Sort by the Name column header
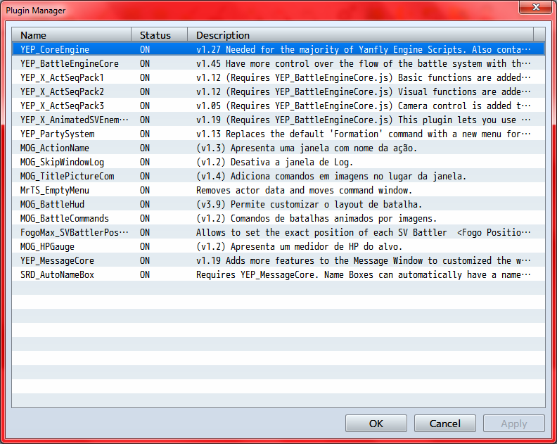Image resolution: width=557 pixels, height=444 pixels. click(72, 35)
